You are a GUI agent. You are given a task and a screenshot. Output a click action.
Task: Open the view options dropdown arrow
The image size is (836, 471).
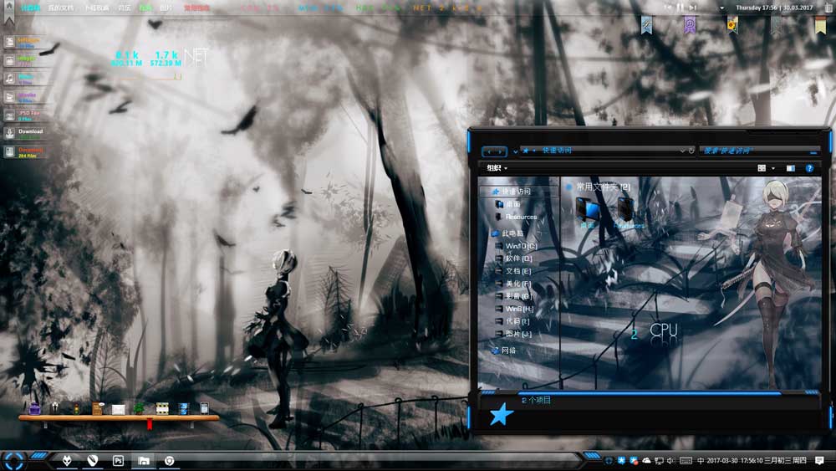click(773, 168)
